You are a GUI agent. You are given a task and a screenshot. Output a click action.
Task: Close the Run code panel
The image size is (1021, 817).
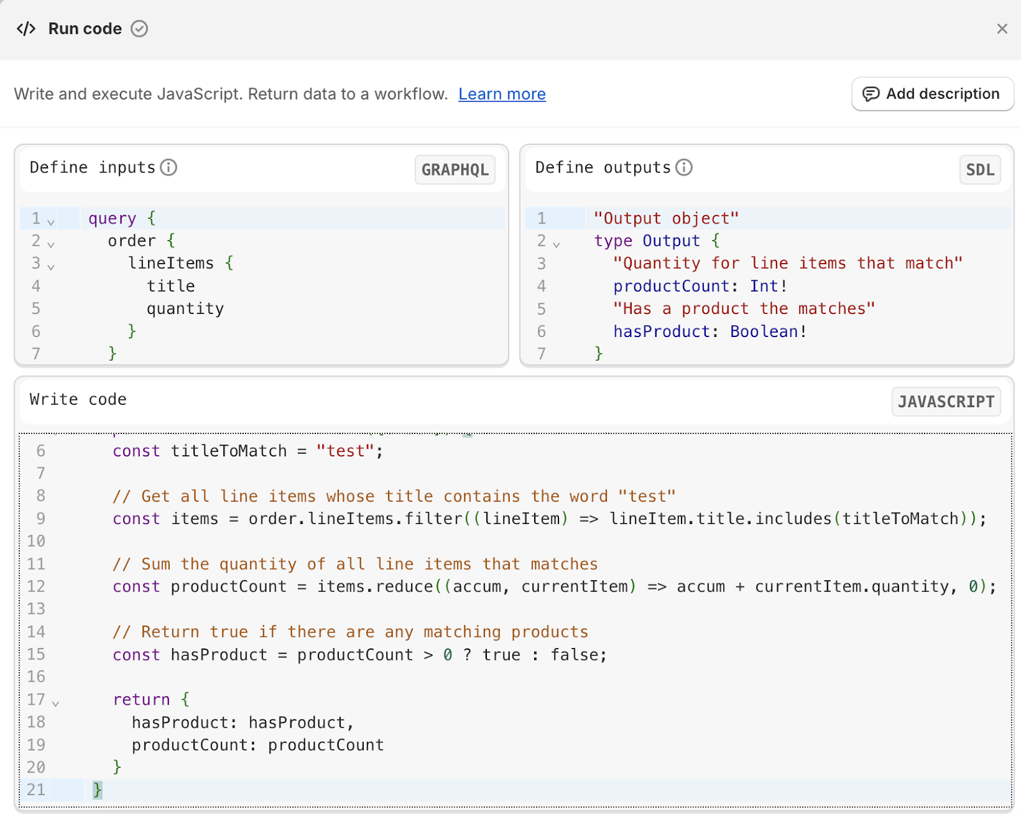[x=1002, y=29]
